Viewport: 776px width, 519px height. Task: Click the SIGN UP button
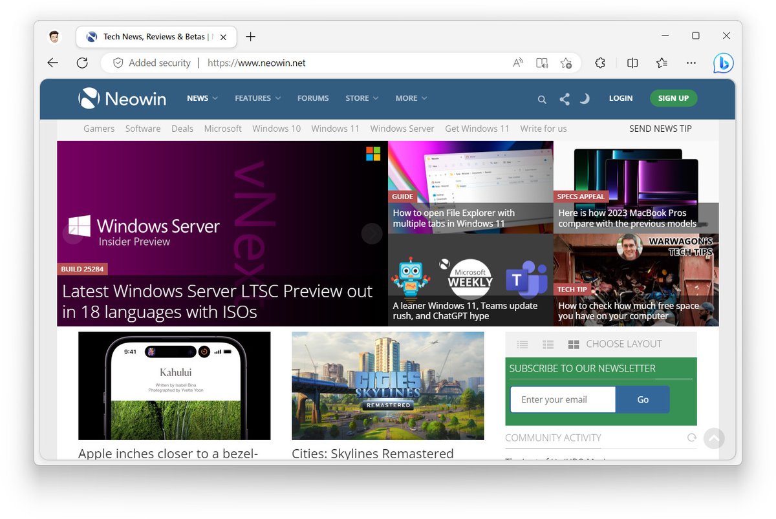tap(673, 98)
